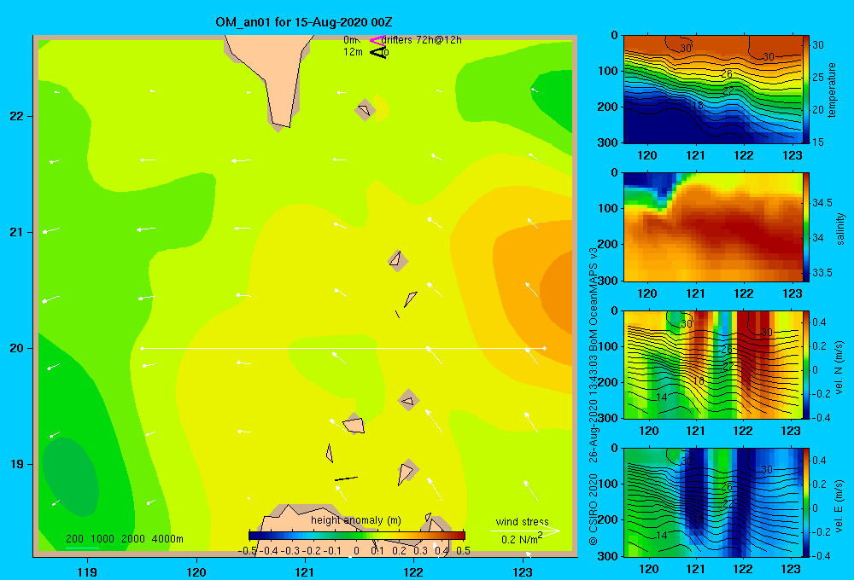The width and height of the screenshot is (854, 580).
Task: Click the black 12m drifter marker in legend
Action: tap(378, 52)
